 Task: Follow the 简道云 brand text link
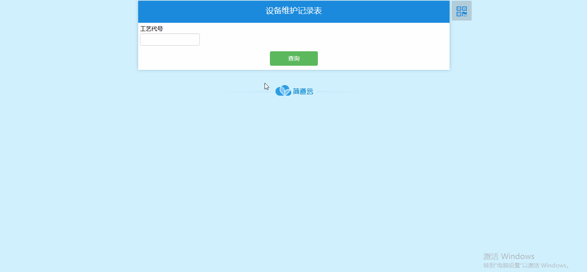pos(303,91)
